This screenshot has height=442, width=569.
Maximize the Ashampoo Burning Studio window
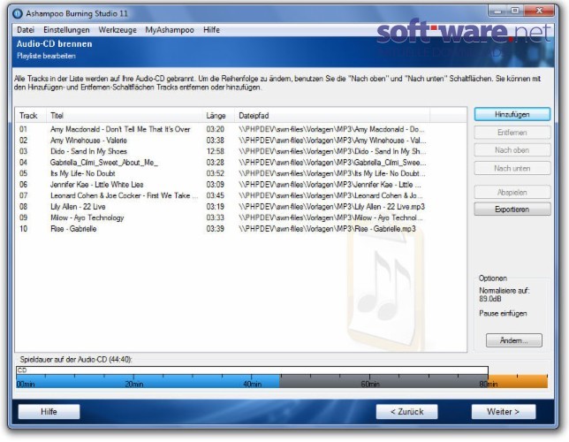[515, 11]
